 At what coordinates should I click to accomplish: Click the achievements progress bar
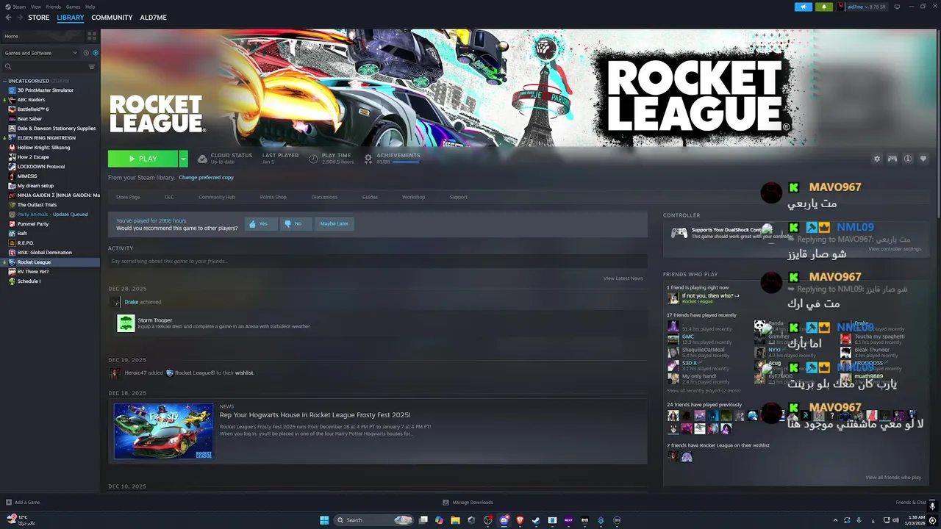click(x=406, y=162)
